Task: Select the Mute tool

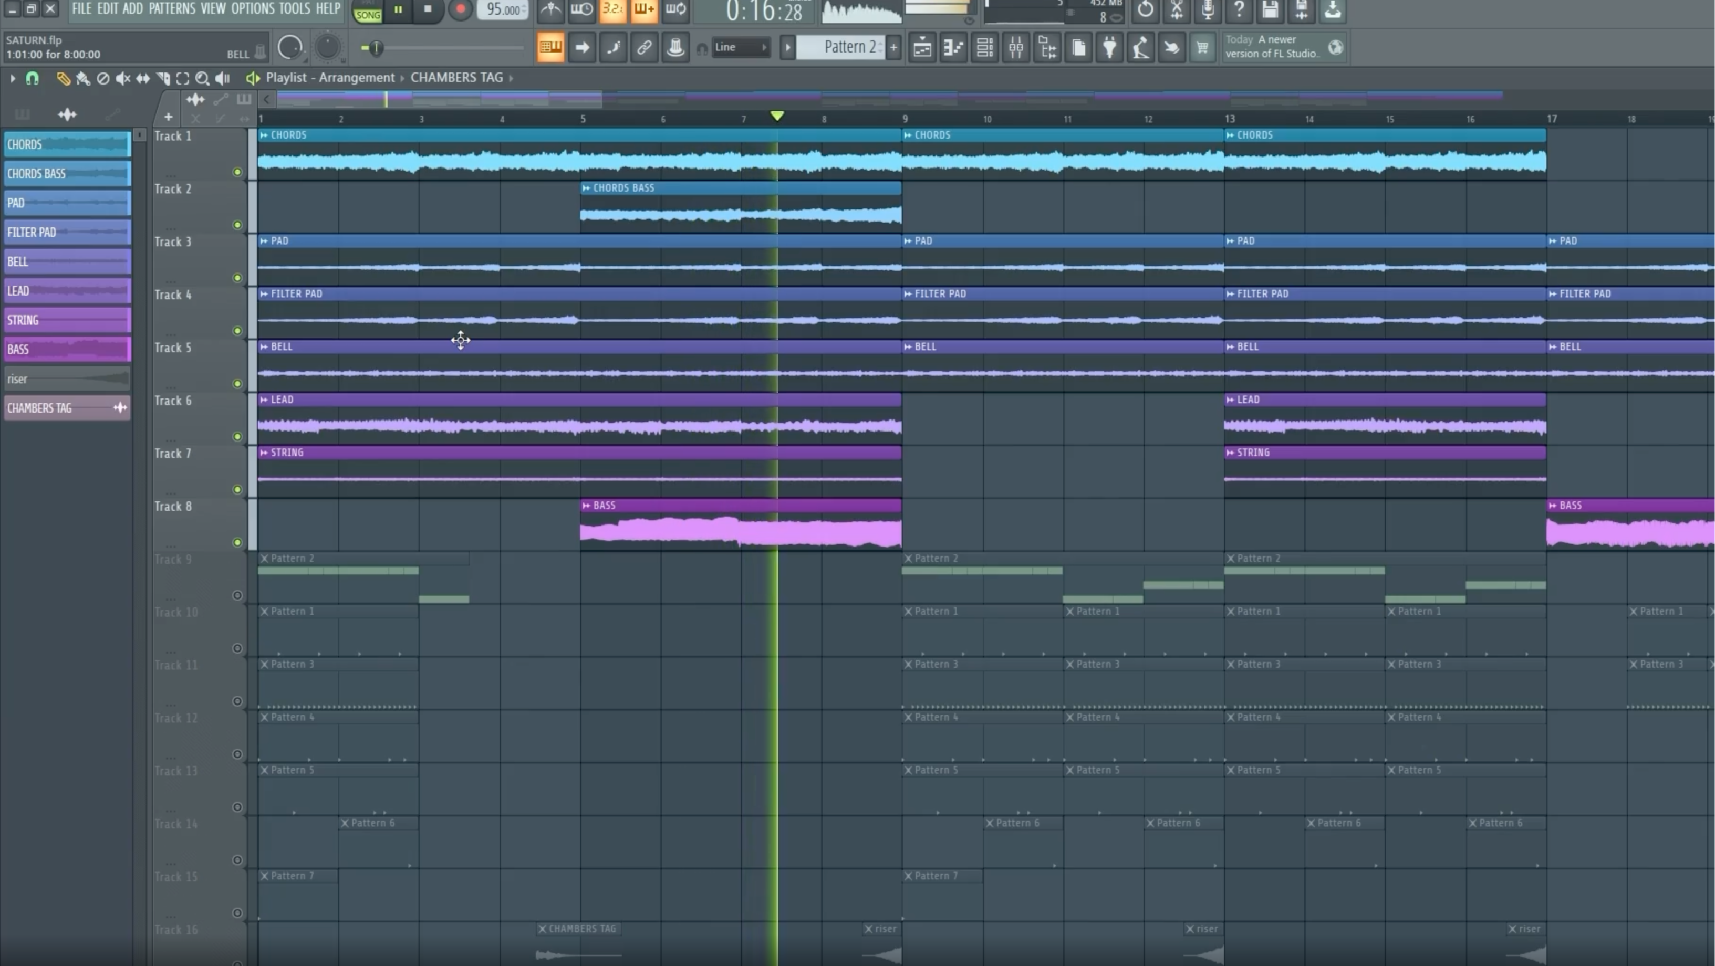Action: (122, 79)
